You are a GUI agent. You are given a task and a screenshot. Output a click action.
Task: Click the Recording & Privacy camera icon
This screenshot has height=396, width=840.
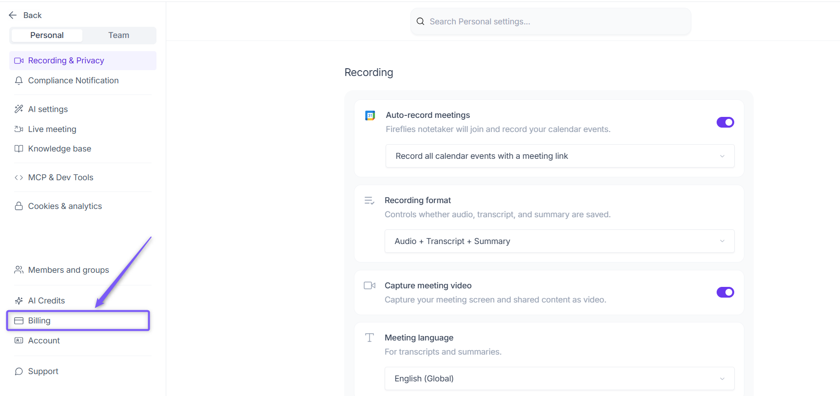[x=19, y=60]
